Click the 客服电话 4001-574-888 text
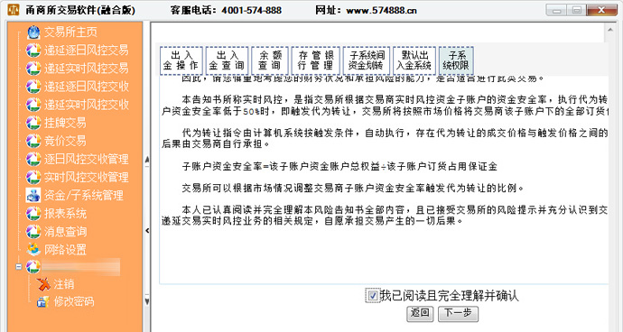The width and height of the screenshot is (623, 332). click(226, 10)
